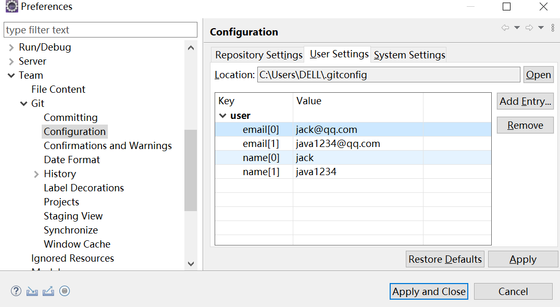Open the three-dot view menu icon
560x307 pixels.
pyautogui.click(x=553, y=28)
